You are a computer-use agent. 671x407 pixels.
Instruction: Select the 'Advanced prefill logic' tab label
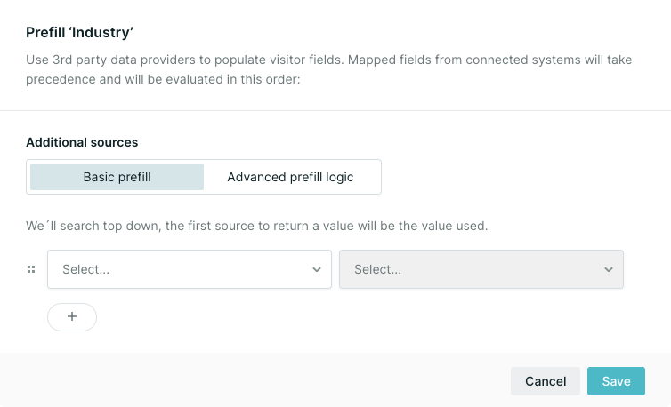point(291,177)
